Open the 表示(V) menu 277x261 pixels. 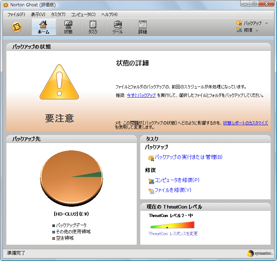tap(38, 14)
